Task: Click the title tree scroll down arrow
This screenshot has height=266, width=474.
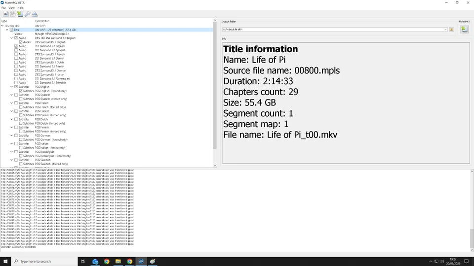Action: click(x=215, y=166)
